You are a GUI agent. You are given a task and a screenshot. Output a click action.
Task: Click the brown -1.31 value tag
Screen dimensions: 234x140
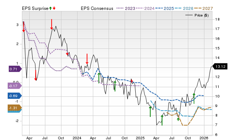coord(15,108)
